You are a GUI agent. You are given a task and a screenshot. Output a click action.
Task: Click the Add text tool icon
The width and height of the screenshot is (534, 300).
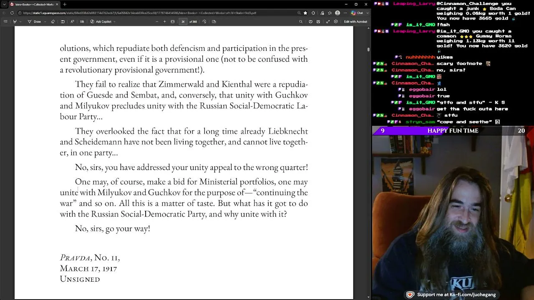point(63,22)
